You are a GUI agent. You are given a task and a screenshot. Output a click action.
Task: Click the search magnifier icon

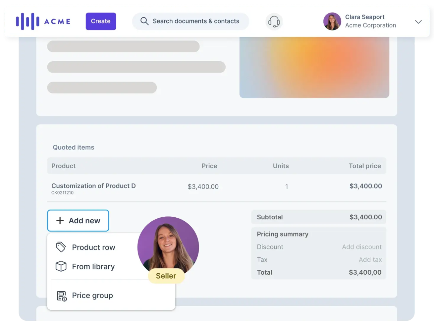pos(144,21)
